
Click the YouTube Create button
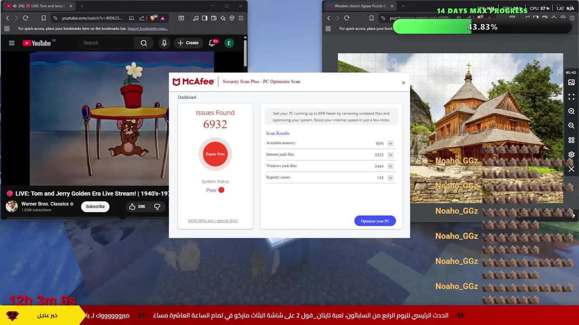188,43
